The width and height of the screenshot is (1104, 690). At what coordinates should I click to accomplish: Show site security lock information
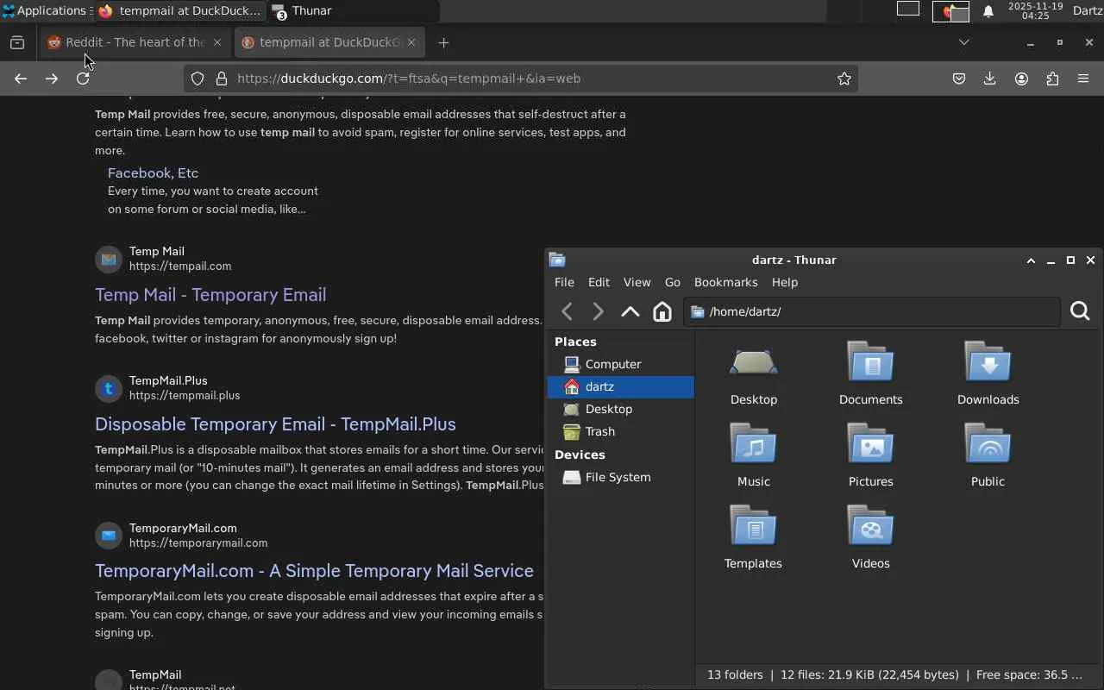[222, 78]
